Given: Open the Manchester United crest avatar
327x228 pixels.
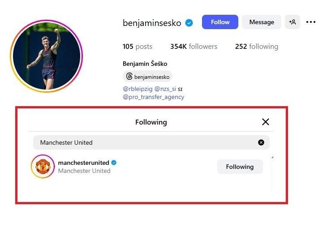Looking at the screenshot, I should tap(43, 167).
